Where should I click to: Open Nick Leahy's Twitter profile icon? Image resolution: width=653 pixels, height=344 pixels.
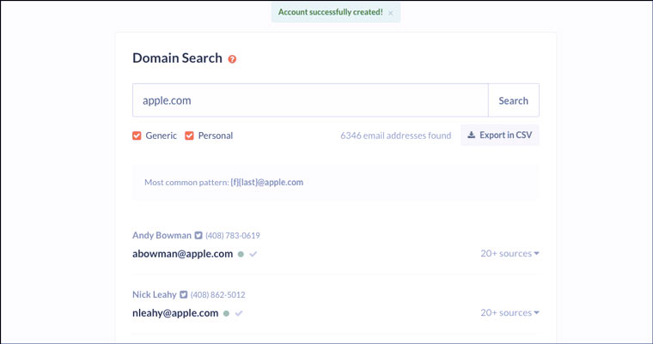click(x=184, y=294)
